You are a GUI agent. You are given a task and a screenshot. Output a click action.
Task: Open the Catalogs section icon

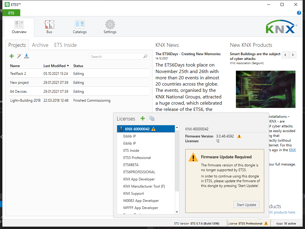[80, 24]
